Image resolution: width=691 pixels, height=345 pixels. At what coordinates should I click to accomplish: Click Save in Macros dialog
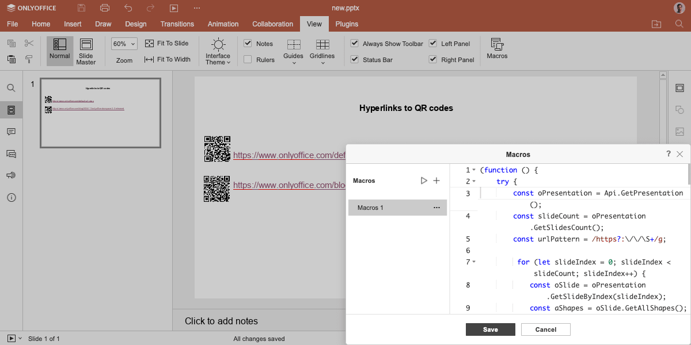tap(491, 329)
